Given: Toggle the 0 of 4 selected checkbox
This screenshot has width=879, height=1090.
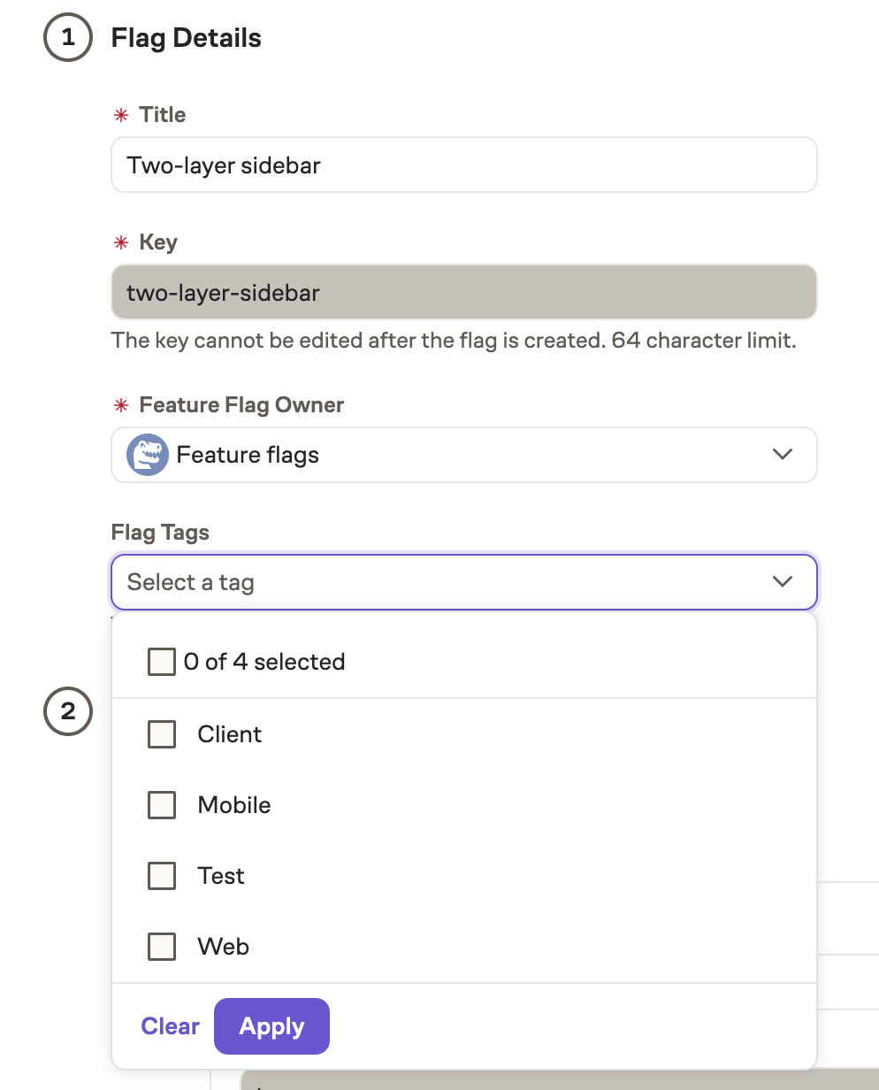Looking at the screenshot, I should click(x=162, y=661).
